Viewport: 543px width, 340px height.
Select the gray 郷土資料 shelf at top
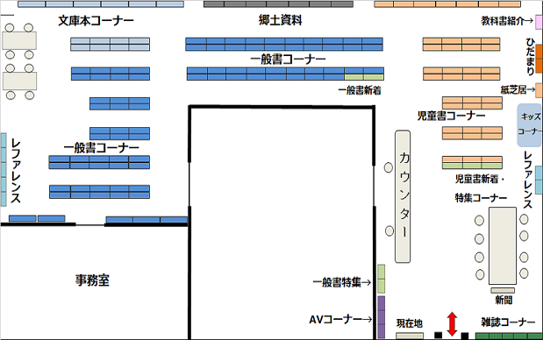278,4
